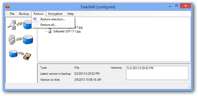198x96 pixels.
Task: Open the Help menu
Action: click(70, 14)
